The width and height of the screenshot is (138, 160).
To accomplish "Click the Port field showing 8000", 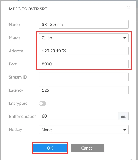I will coord(84,64).
